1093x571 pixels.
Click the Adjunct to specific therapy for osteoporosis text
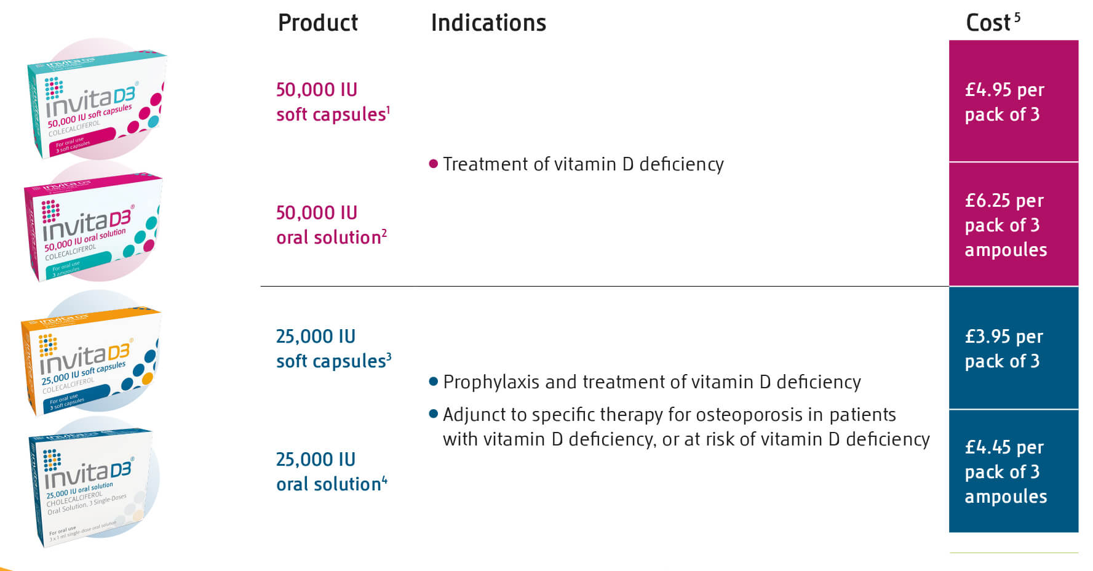point(686,427)
